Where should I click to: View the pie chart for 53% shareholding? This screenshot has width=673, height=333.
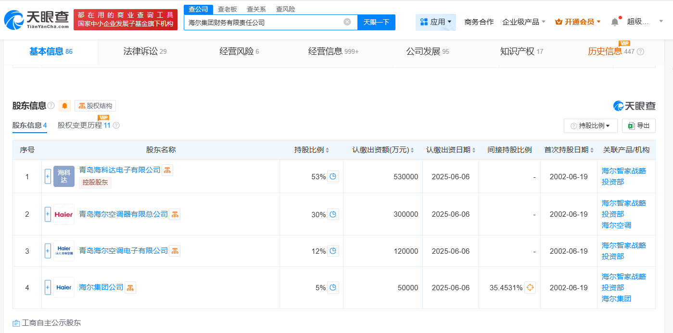[333, 176]
